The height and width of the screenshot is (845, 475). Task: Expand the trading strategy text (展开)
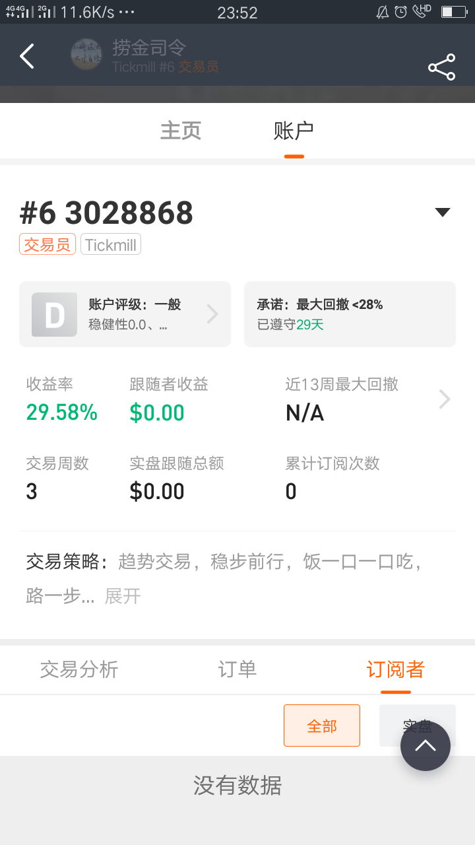(x=123, y=596)
